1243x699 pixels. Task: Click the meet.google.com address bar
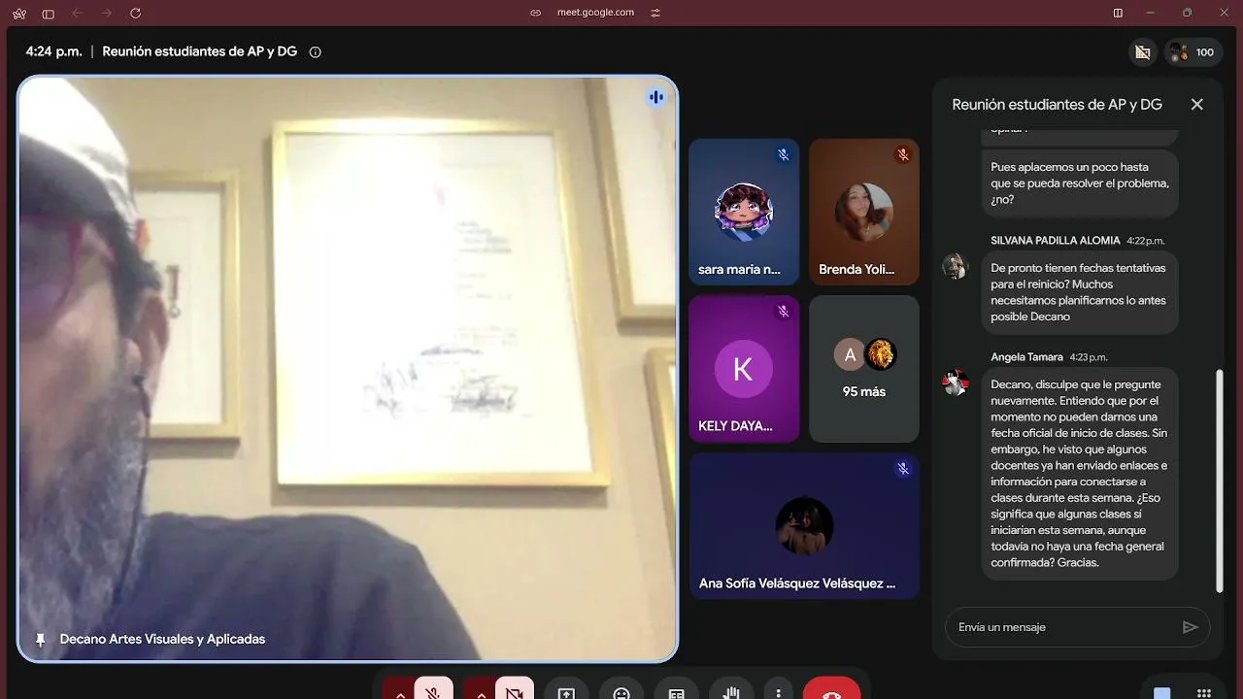[x=595, y=13]
